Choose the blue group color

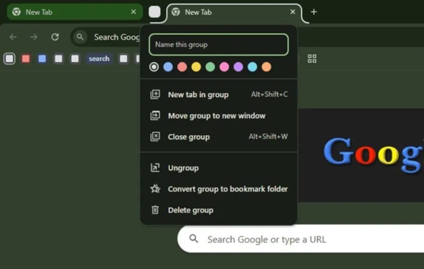pyautogui.click(x=168, y=67)
